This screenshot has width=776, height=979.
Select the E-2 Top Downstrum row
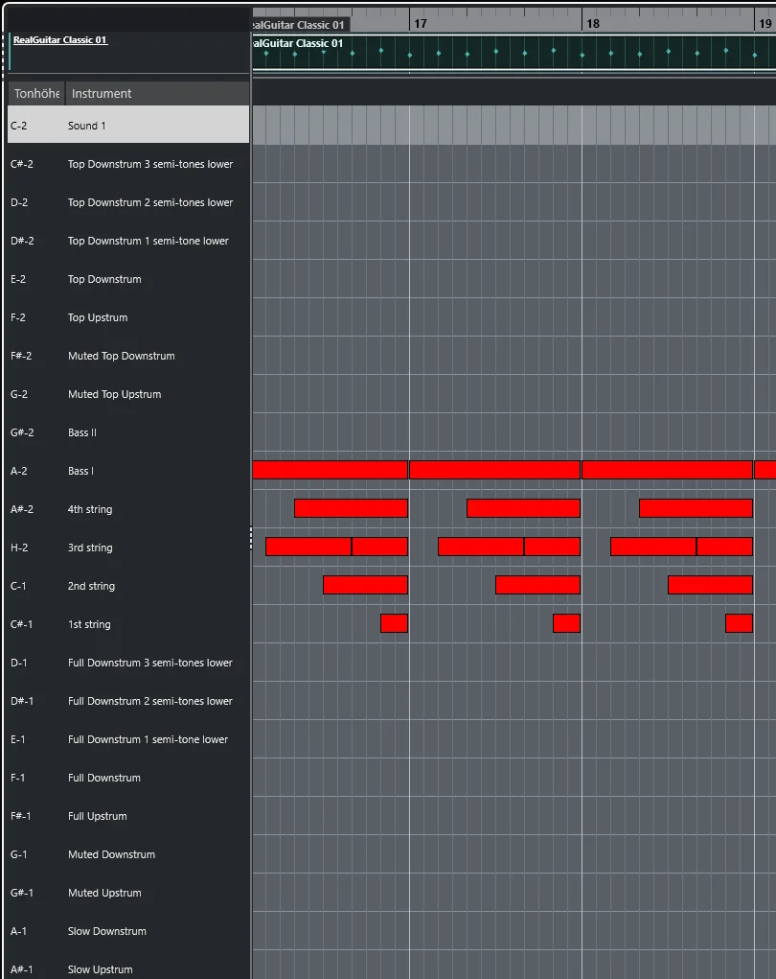[128, 279]
